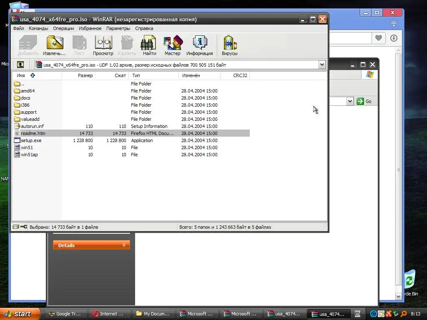This screenshot has height=320, width=427.
Task: Open the browser stacked menu icon
Action: click(394, 24)
